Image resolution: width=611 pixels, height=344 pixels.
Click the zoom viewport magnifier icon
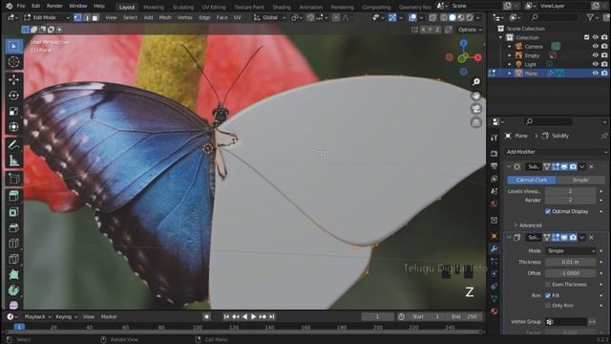475,82
